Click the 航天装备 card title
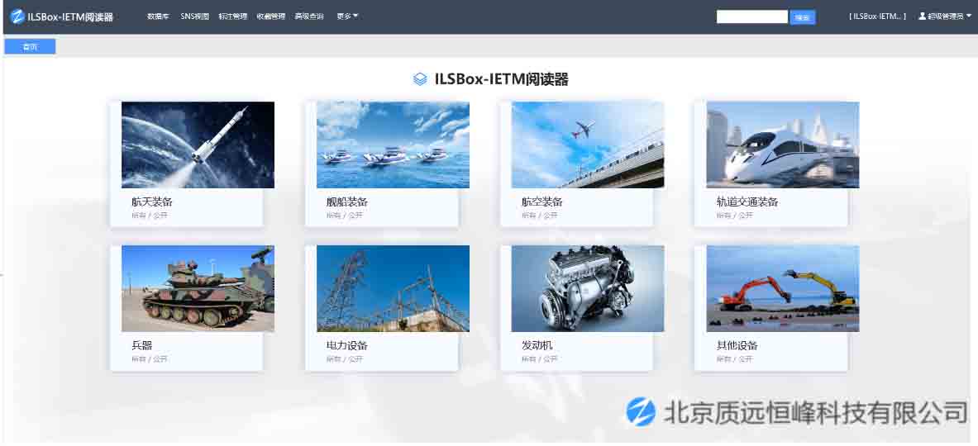The height and width of the screenshot is (446, 978). point(152,202)
